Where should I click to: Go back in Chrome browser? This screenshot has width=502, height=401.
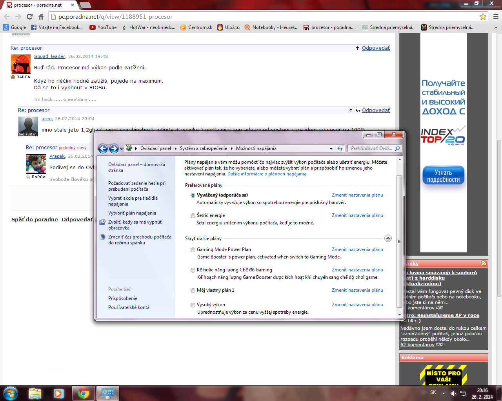pos(7,17)
